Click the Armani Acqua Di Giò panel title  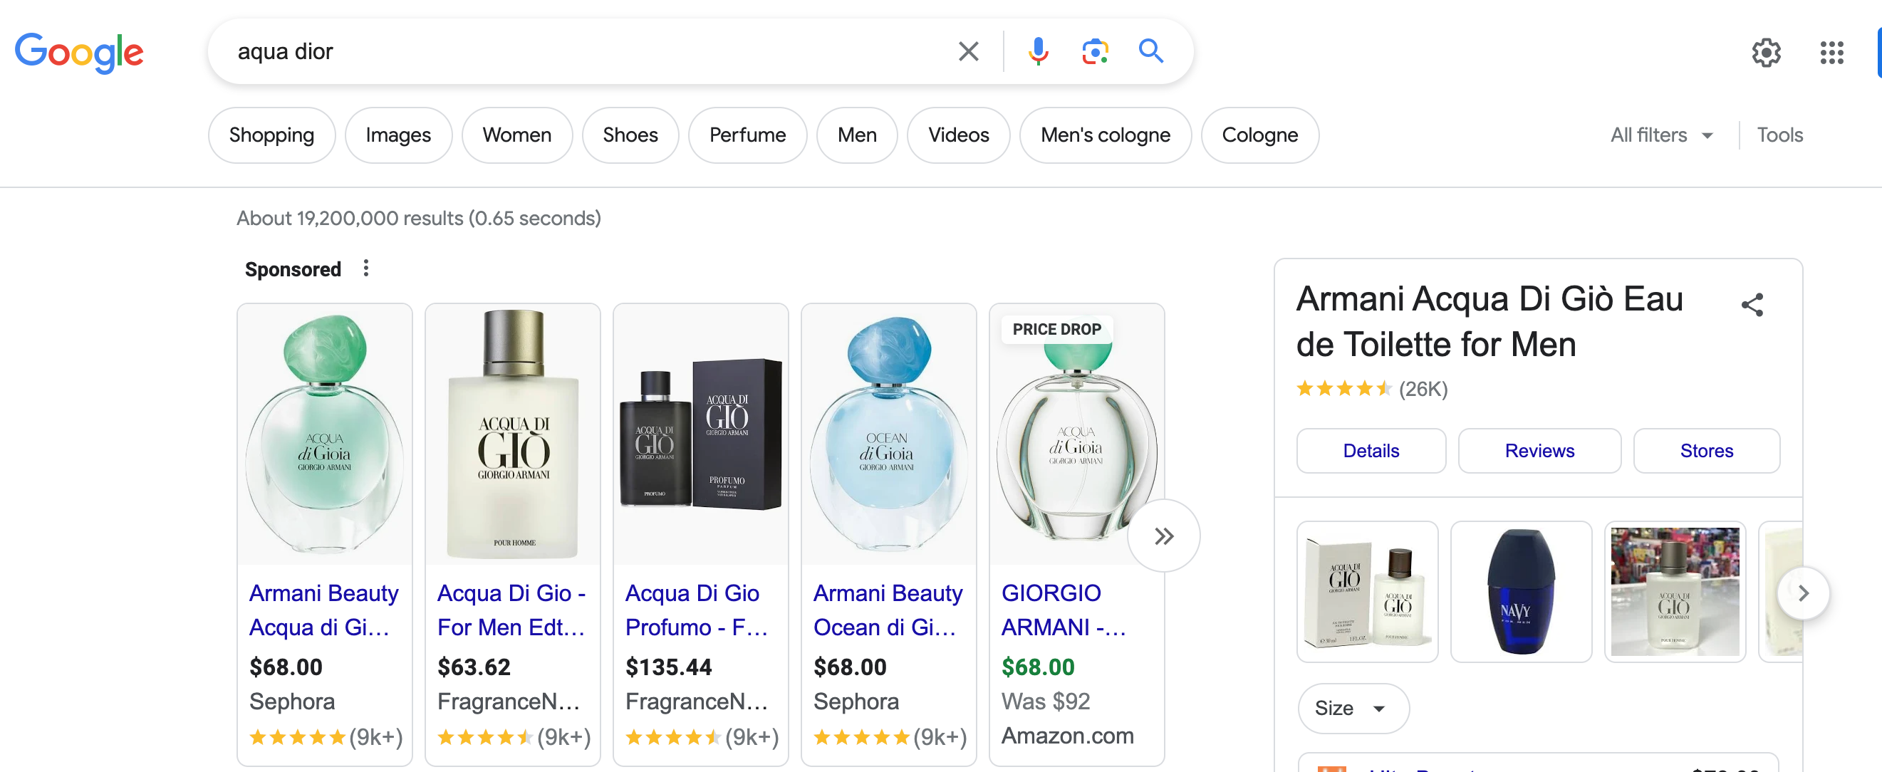click(x=1489, y=321)
